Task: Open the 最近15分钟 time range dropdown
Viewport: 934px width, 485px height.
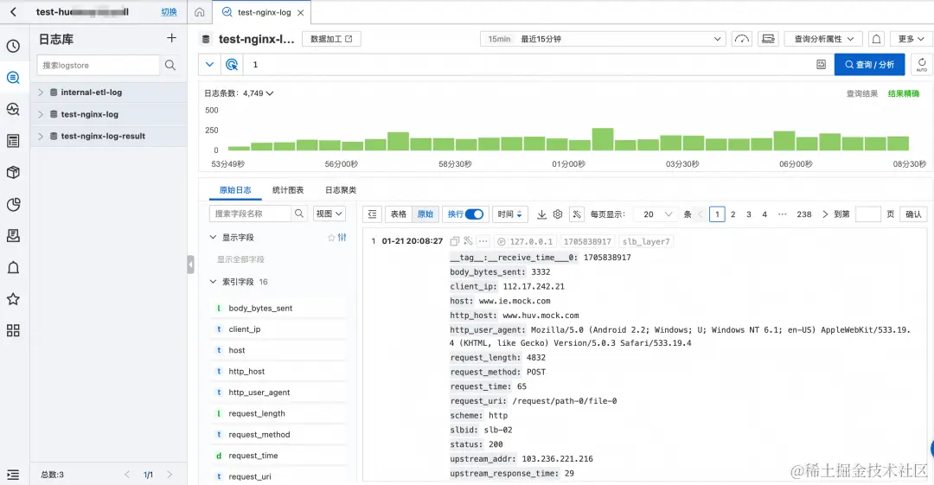Action: click(x=603, y=39)
